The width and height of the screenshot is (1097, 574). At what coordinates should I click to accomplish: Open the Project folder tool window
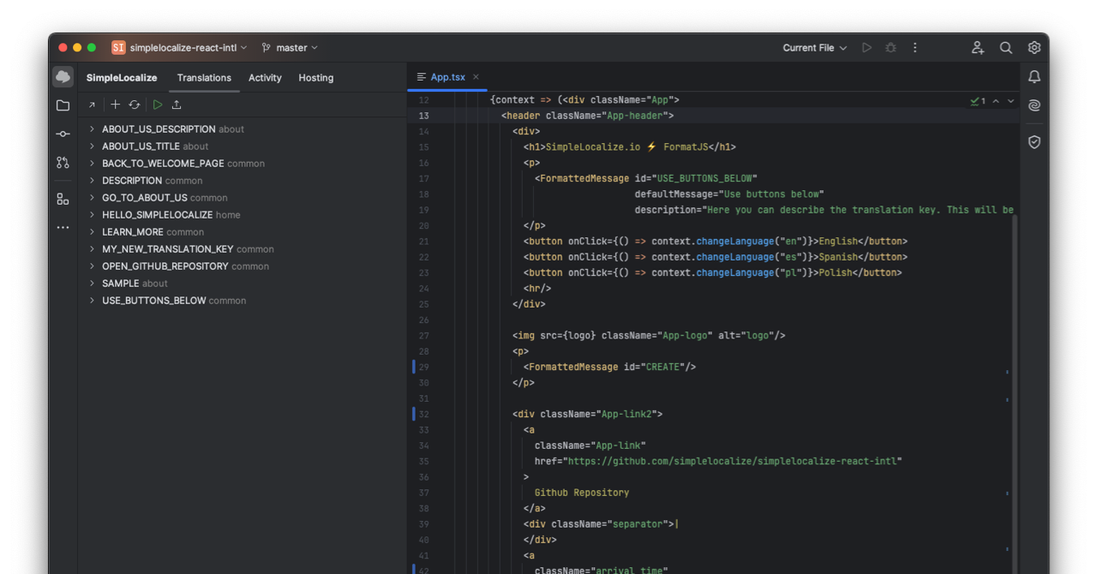click(63, 105)
